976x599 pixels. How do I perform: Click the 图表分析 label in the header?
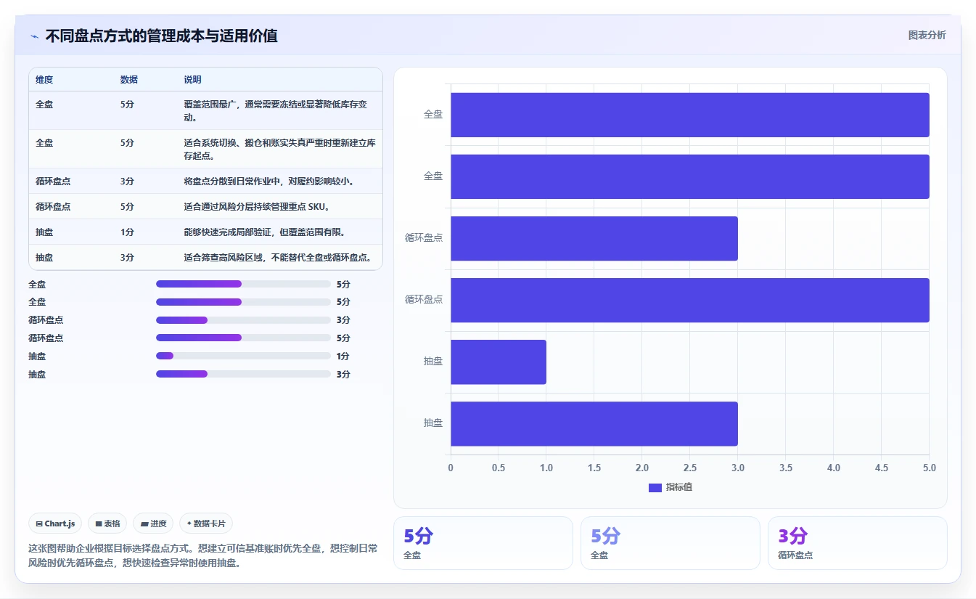click(927, 35)
